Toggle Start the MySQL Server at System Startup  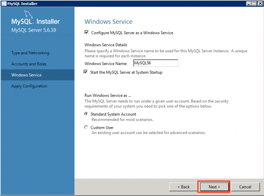click(85, 72)
